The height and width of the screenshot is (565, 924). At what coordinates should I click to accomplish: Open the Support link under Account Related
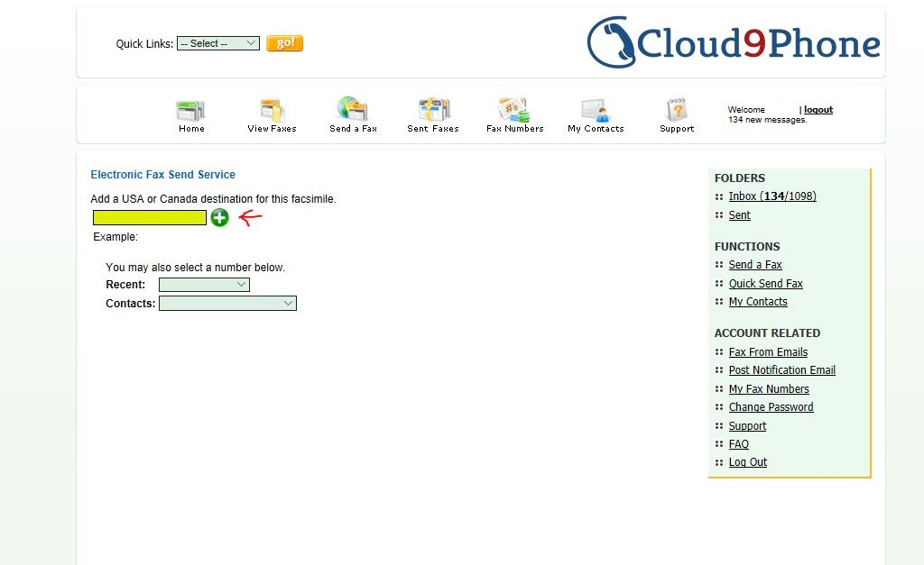pyautogui.click(x=747, y=425)
